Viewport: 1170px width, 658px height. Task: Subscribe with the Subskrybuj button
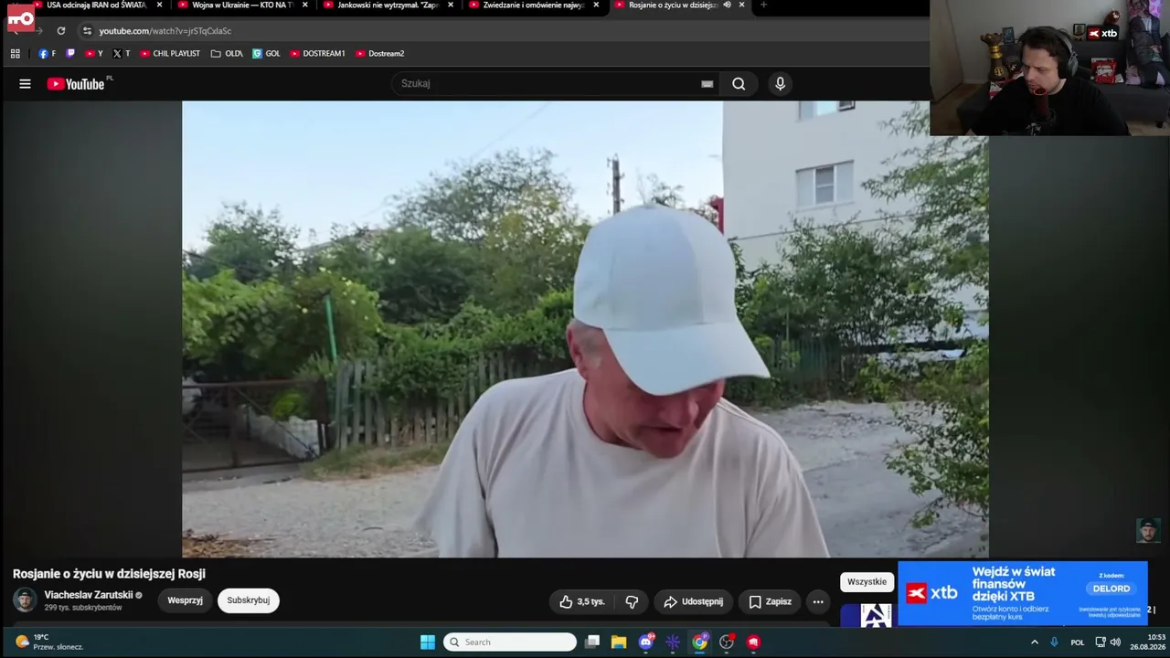tap(248, 600)
